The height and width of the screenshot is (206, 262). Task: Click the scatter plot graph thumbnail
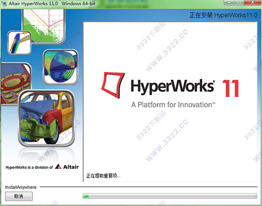point(44,26)
